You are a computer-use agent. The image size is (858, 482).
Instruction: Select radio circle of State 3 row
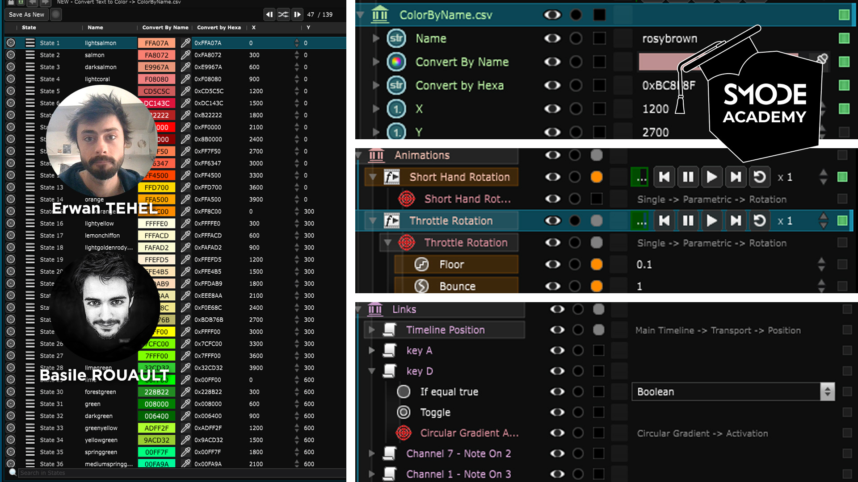11,67
